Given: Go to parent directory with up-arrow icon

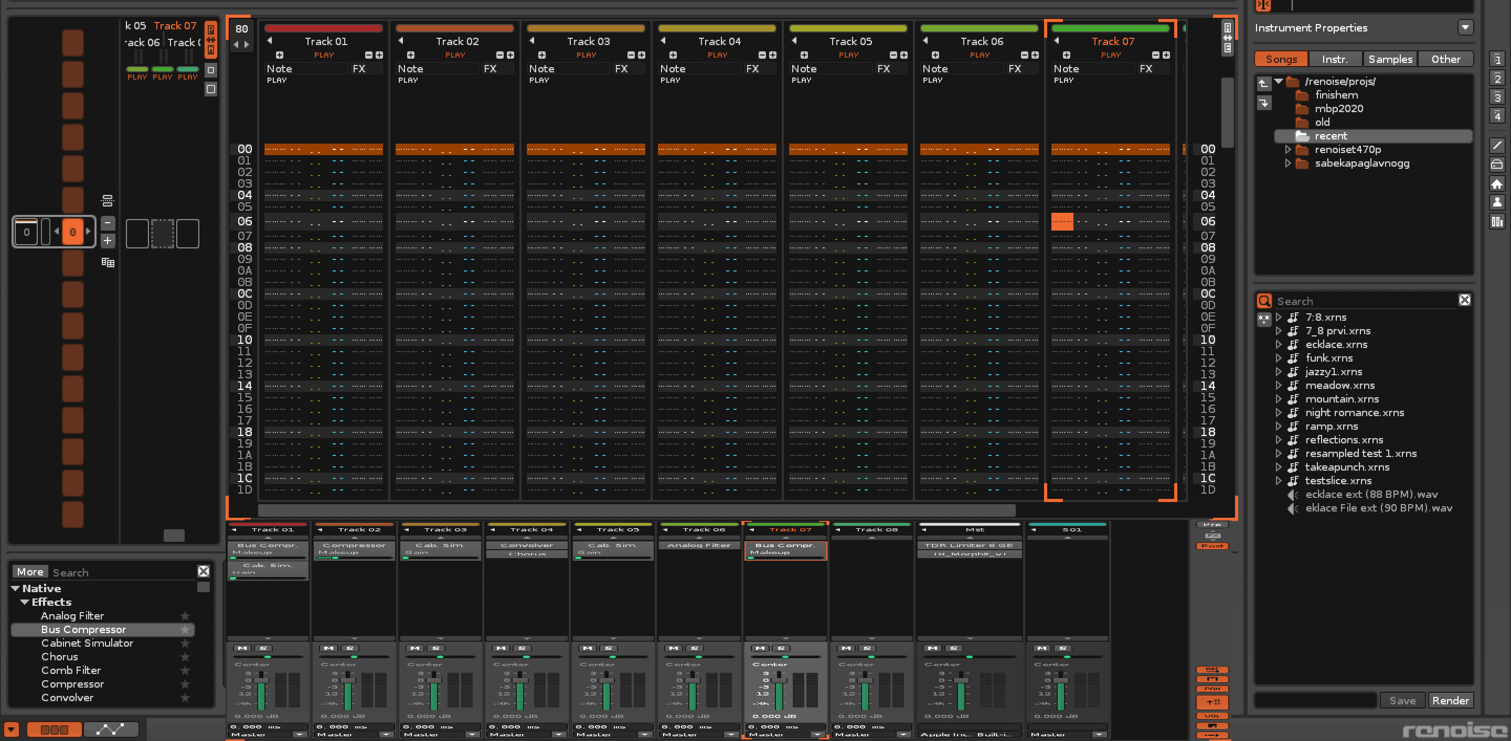Looking at the screenshot, I should click(1263, 83).
